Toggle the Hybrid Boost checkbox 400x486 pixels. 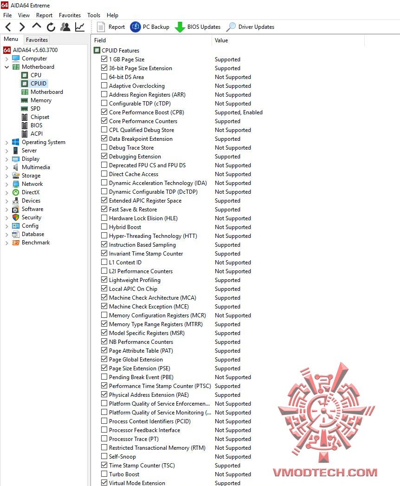[x=104, y=227]
